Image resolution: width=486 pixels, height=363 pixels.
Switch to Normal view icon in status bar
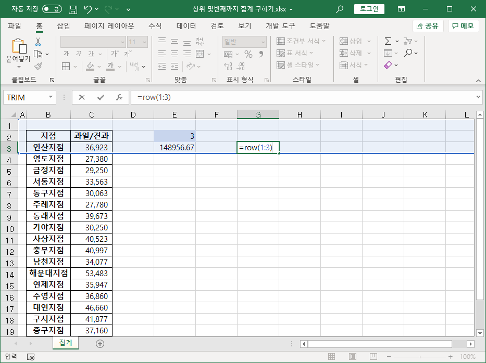click(x=331, y=357)
